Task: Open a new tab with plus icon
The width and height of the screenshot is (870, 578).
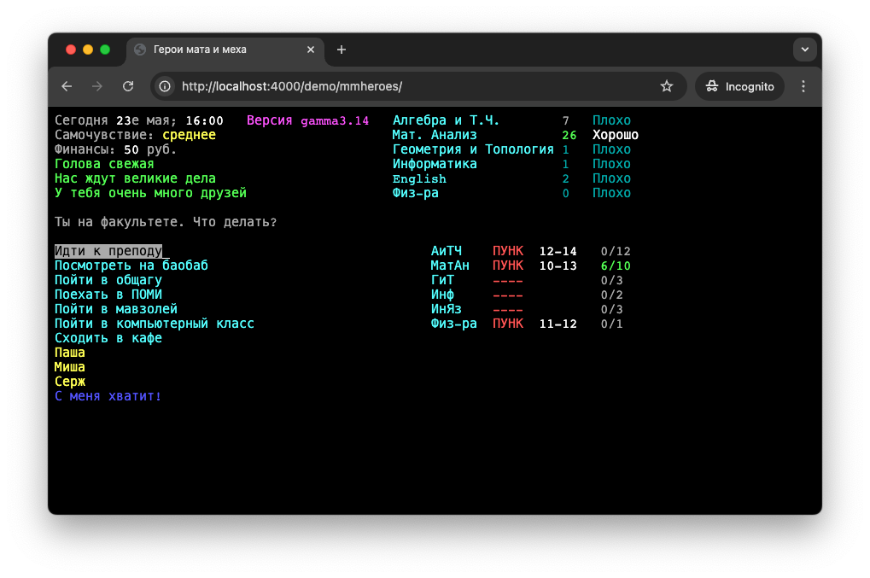Action: [x=342, y=50]
